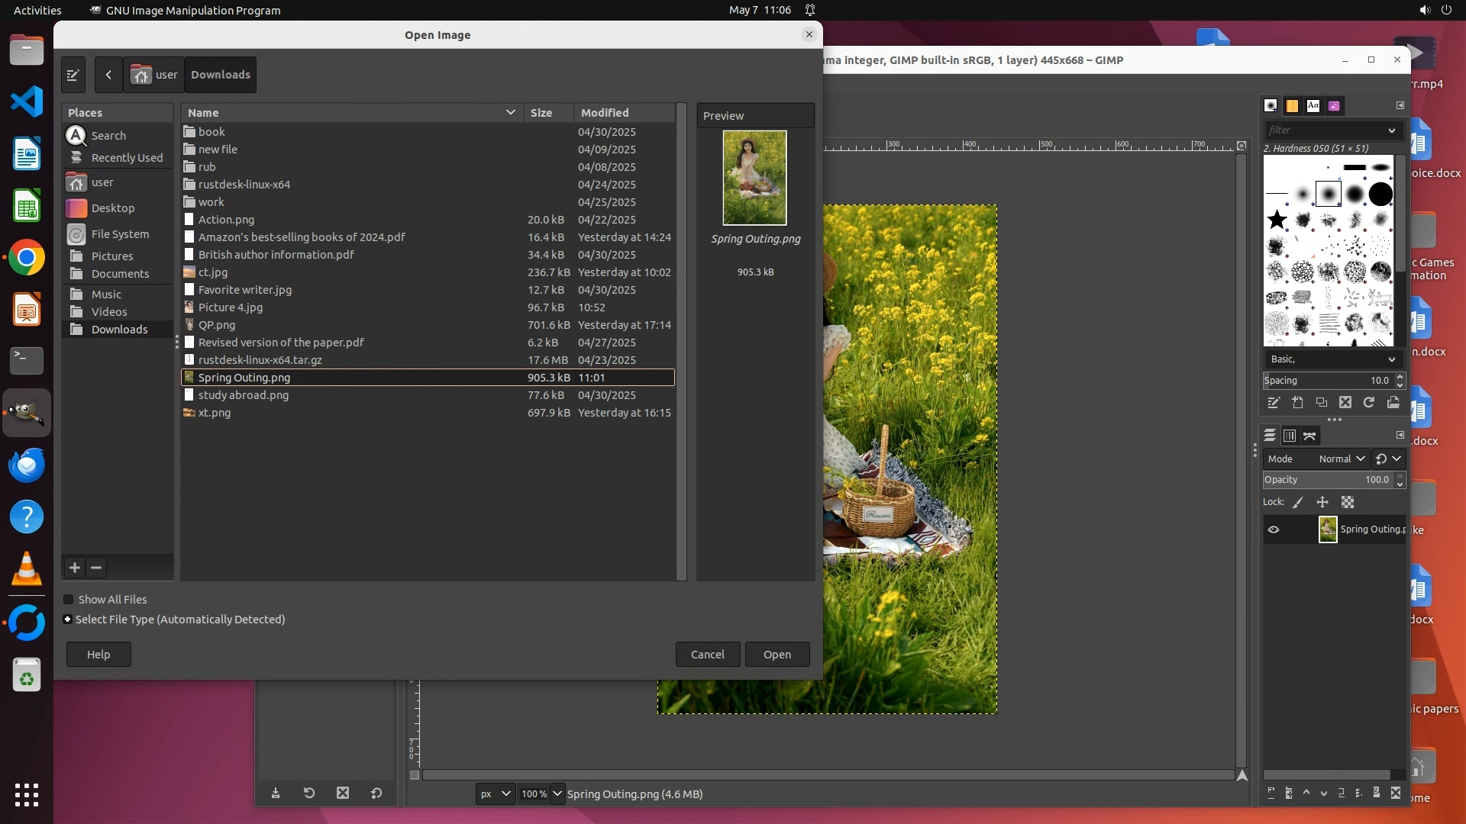This screenshot has width=1466, height=824.
Task: Click the type-a-file-name pencil icon
Action: (73, 75)
